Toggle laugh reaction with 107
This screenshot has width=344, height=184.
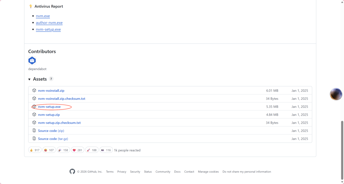coord(49,150)
